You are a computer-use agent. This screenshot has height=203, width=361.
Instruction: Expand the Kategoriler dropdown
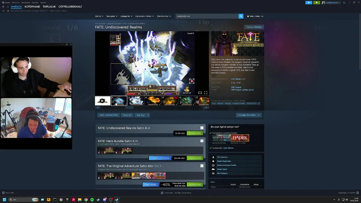click(x=126, y=16)
